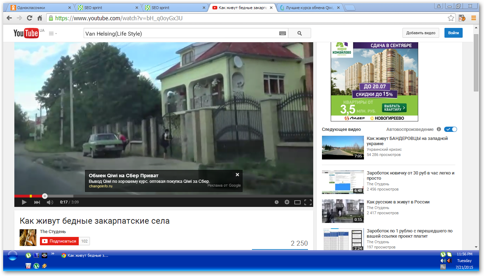Skip to next video in player
This screenshot has height=276, width=484.
click(37, 202)
